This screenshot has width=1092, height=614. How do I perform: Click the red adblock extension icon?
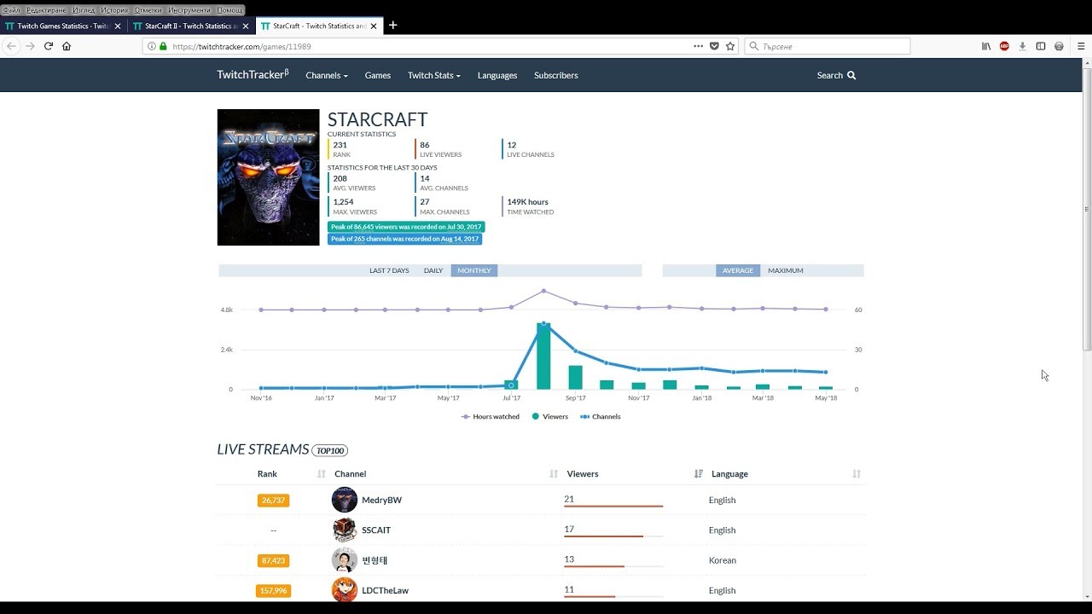(x=1004, y=46)
